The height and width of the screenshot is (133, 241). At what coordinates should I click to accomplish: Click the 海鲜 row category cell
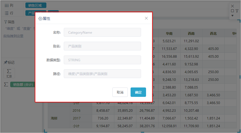(x=59, y=118)
